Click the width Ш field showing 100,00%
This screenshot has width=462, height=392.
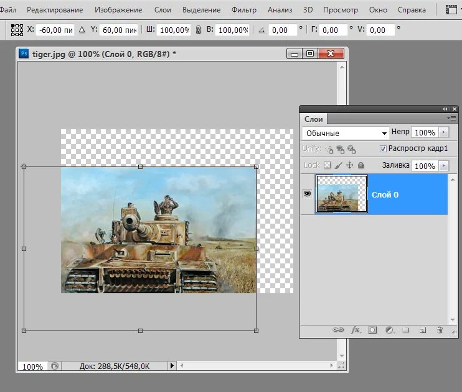174,30
